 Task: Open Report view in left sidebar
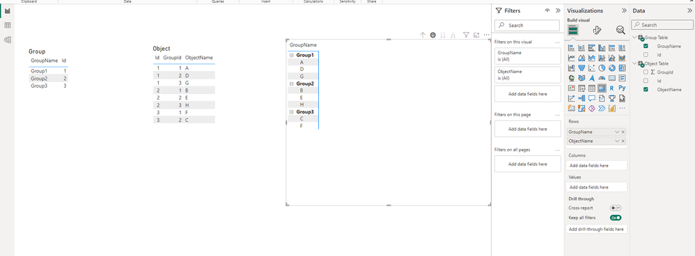[x=8, y=10]
